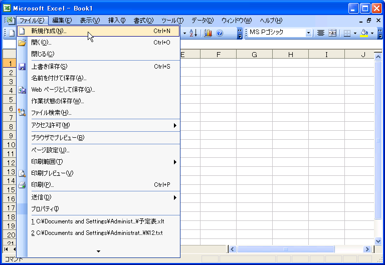
Task: Click the File (ファイル) menu bar item
Action: click(x=32, y=21)
